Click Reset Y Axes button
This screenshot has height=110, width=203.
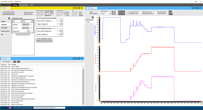click(122, 12)
